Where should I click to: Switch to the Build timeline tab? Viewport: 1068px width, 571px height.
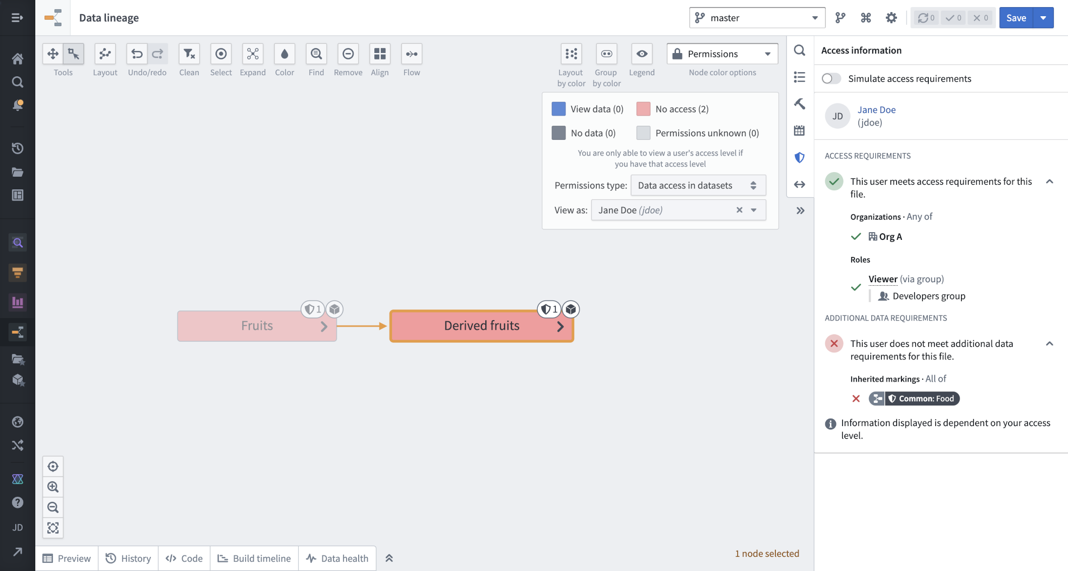coord(254,558)
